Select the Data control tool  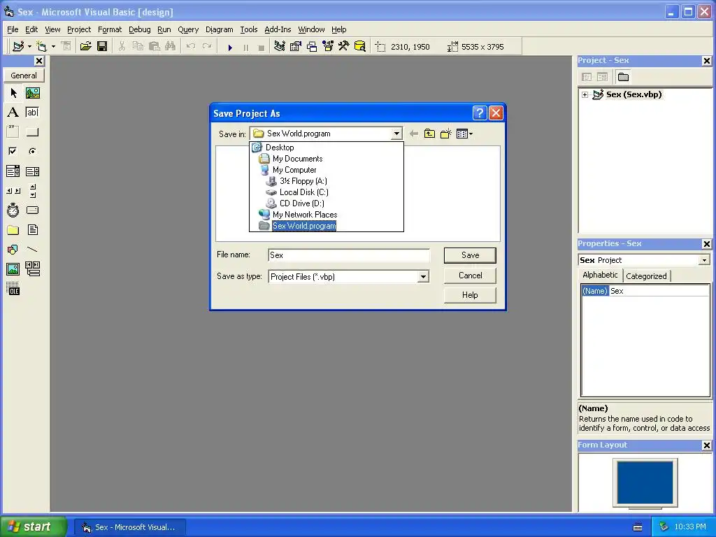tap(32, 269)
